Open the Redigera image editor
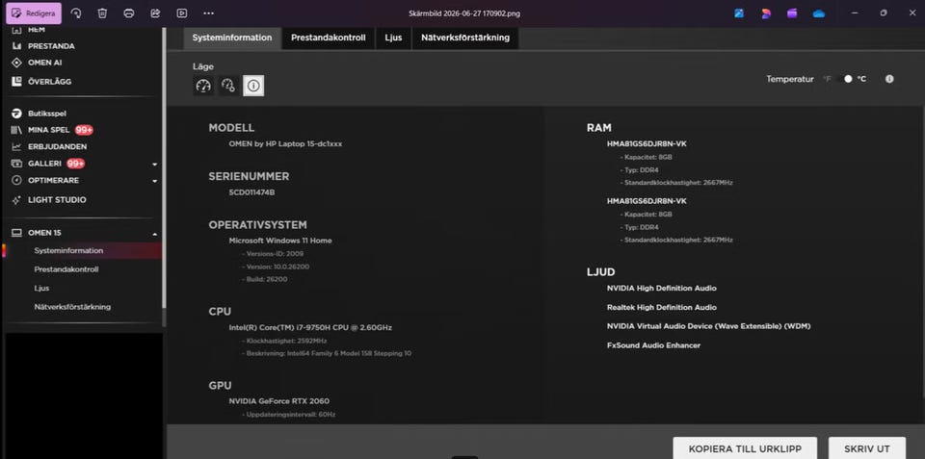 click(34, 13)
